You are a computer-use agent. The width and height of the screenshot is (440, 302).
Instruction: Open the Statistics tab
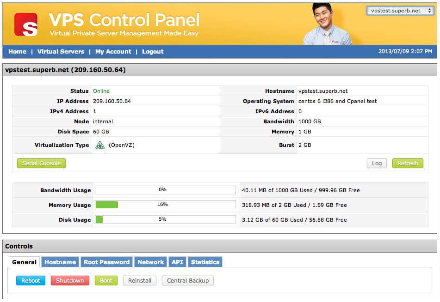(x=205, y=262)
